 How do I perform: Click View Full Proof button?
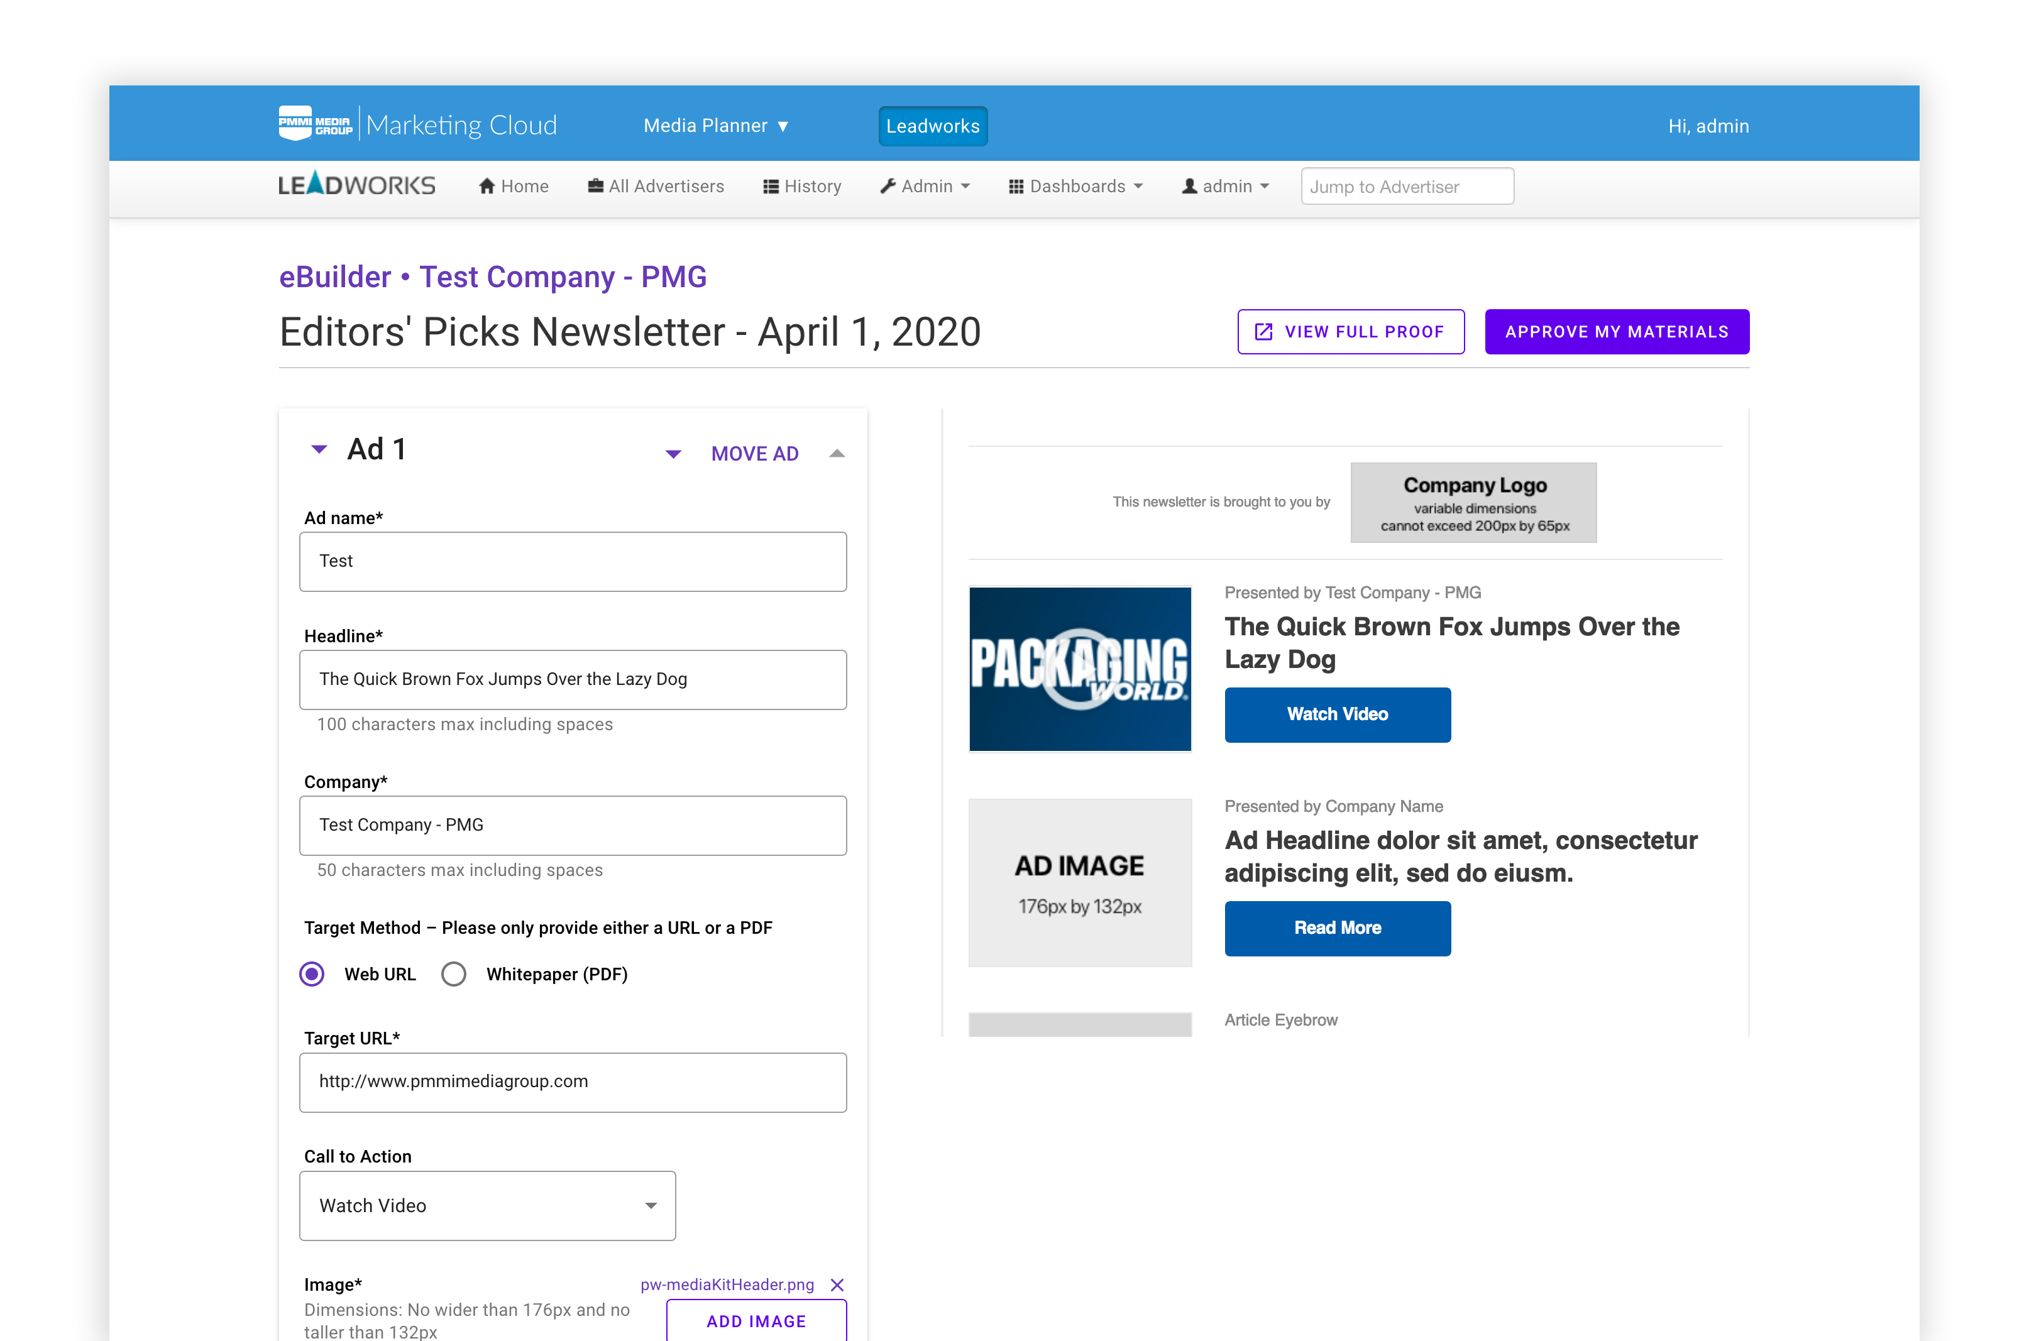tap(1350, 332)
